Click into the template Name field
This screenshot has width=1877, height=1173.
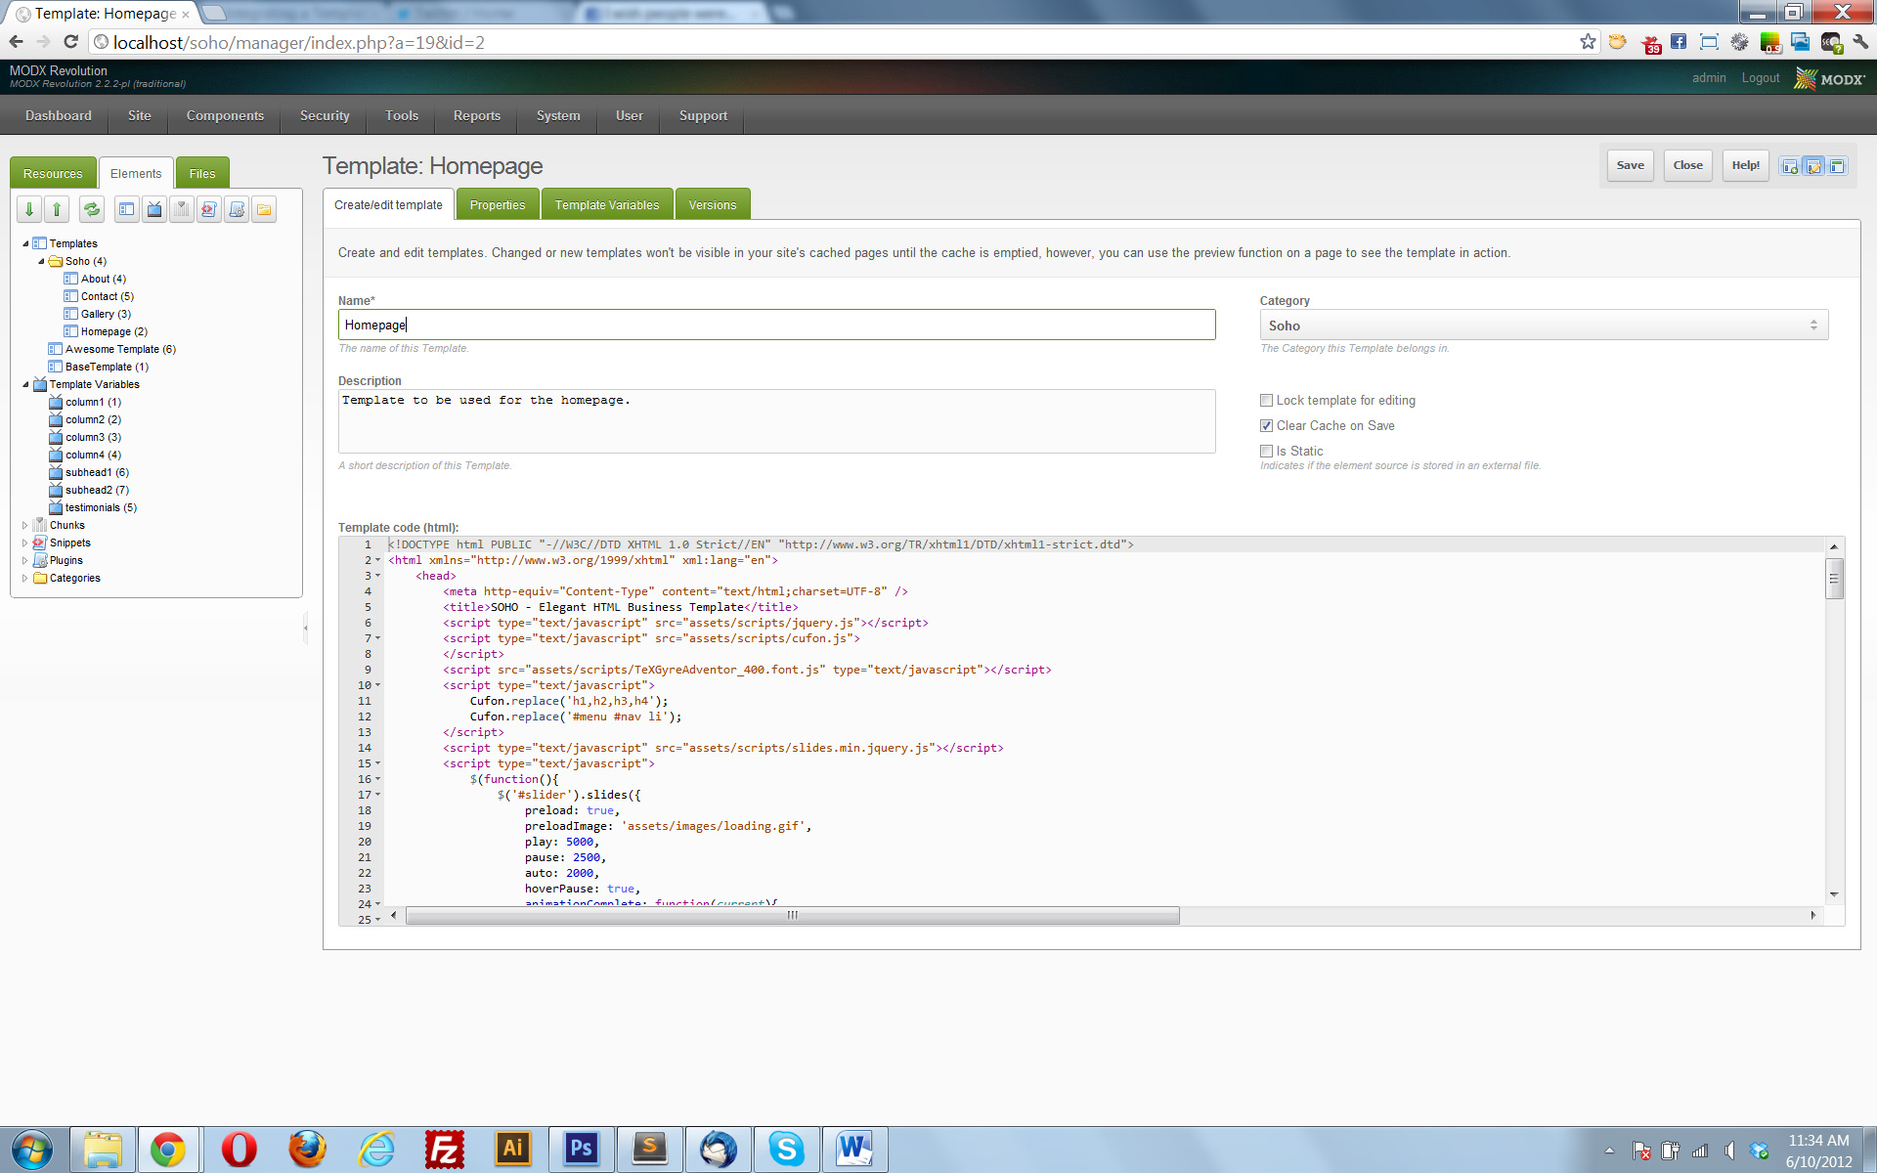pos(776,325)
